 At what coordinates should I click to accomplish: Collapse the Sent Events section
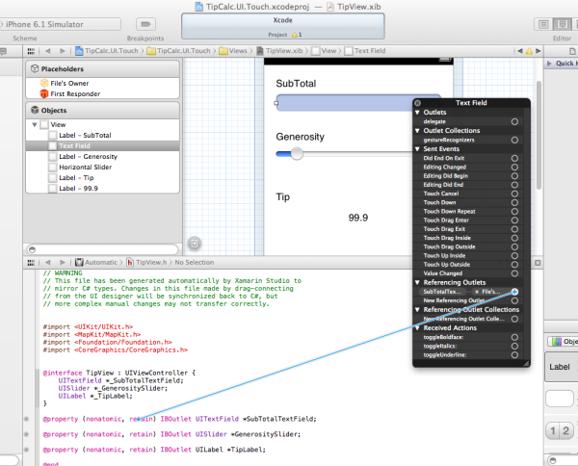(417, 149)
